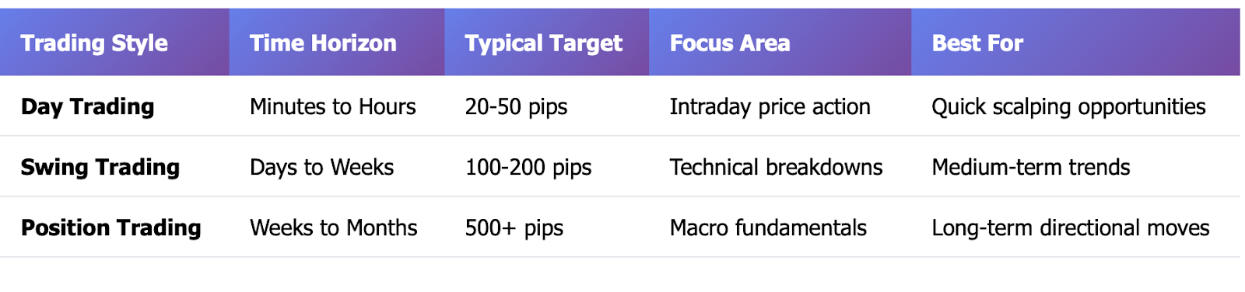Select the Day Trading row label
Viewport: 1245px width, 292px height.
click(87, 106)
